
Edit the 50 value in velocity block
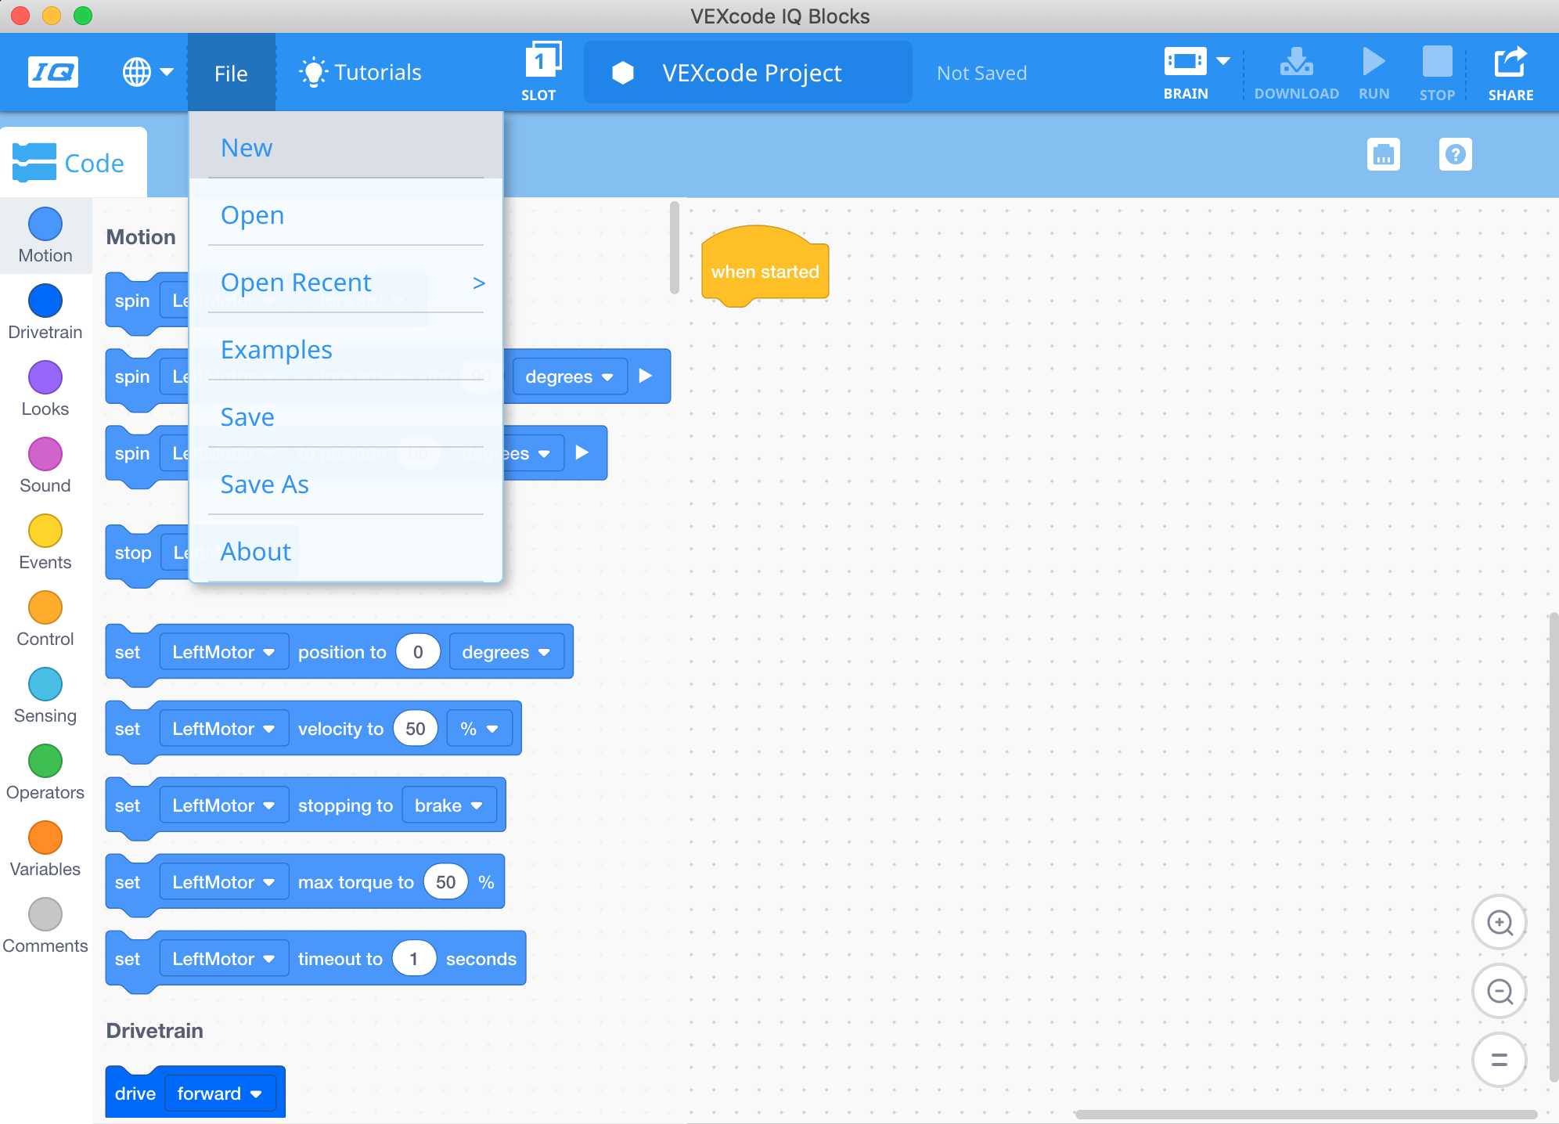[x=416, y=729]
